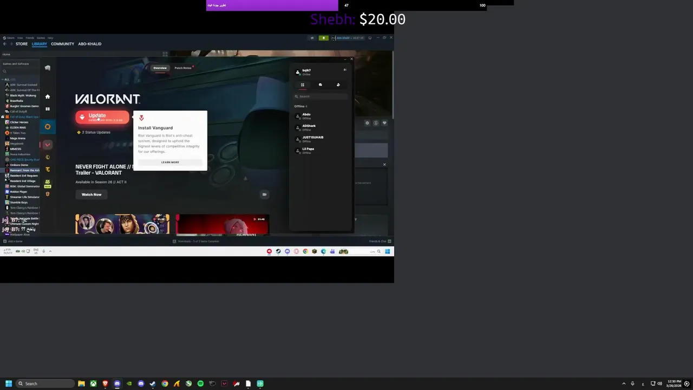Click the Steam page vertical scrollbar
Viewport: 693px width, 390px height.
(392, 84)
